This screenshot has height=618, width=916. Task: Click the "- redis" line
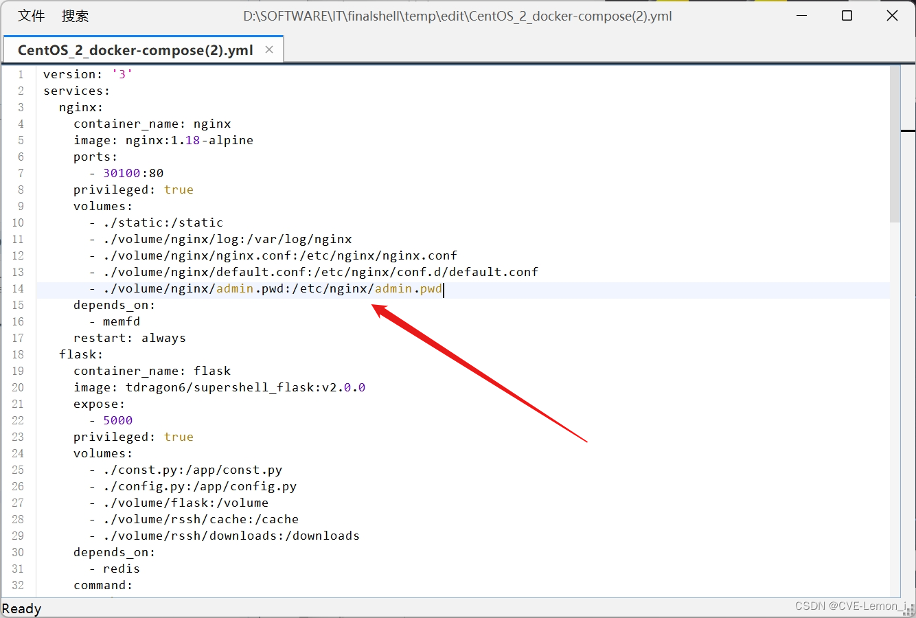click(115, 569)
